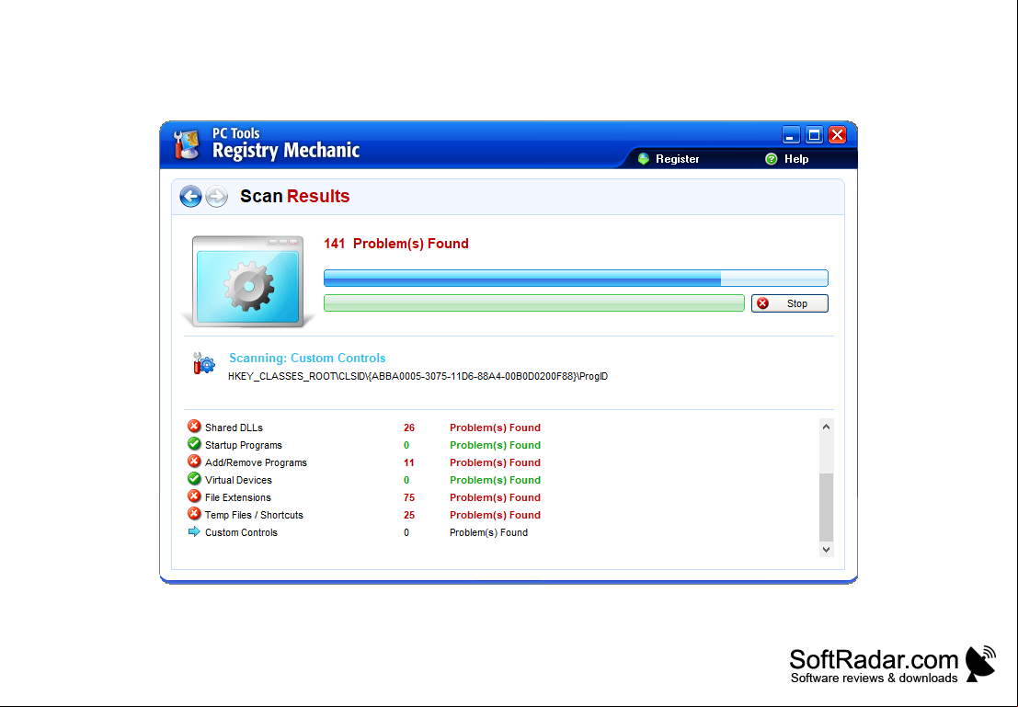Select the Virtual Devices row label
1018x707 pixels.
pos(238,481)
